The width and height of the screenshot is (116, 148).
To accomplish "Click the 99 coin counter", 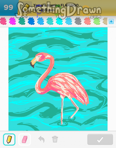I will pyautogui.click(x=8, y=7).
